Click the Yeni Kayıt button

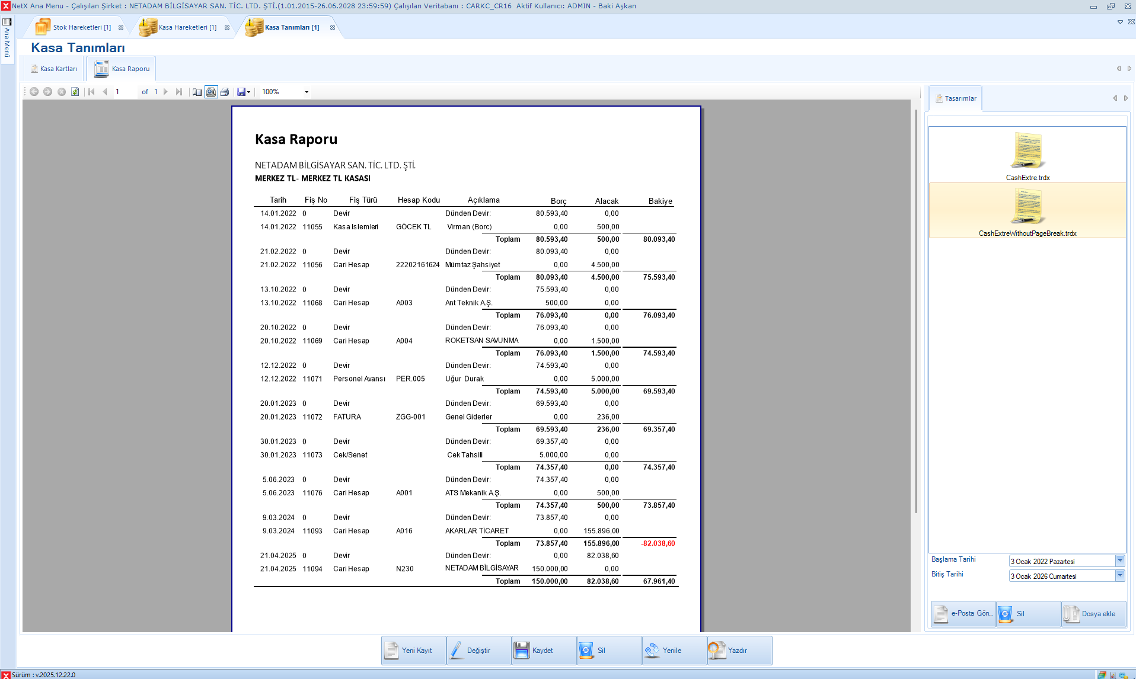click(414, 651)
